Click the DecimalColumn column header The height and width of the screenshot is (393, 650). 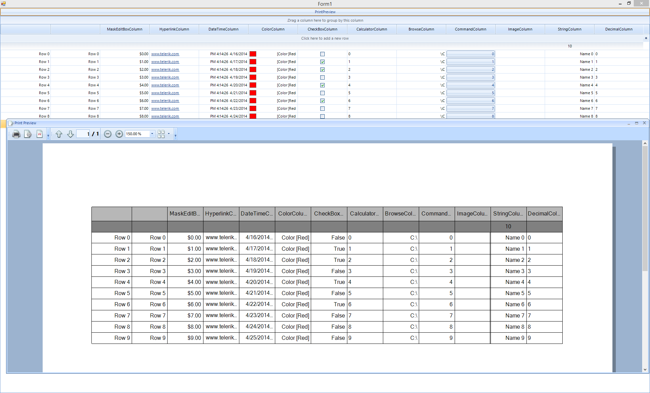[619, 29]
